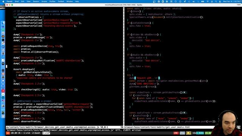Click the 'let observerPromises' line

click(29, 17)
